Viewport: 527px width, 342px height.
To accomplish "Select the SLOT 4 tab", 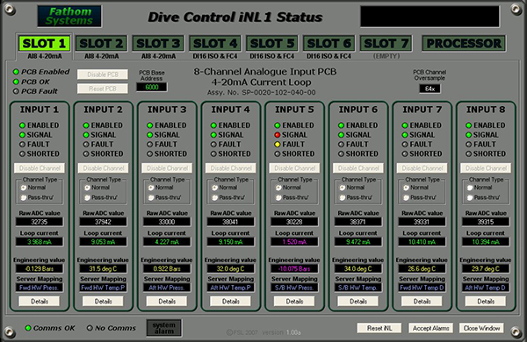I will click(x=215, y=43).
